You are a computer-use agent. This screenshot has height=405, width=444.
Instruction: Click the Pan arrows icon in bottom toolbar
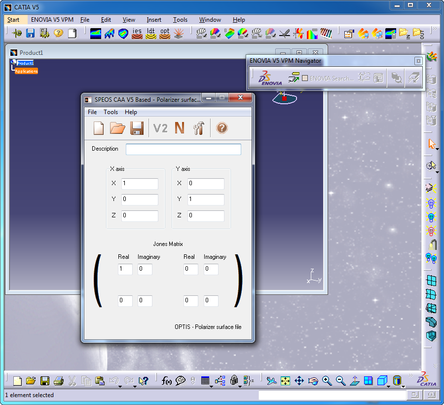point(299,381)
